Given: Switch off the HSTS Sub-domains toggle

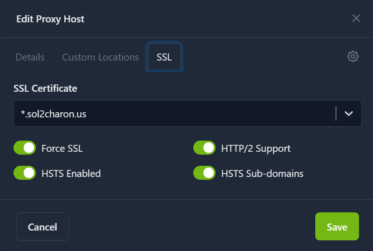Looking at the screenshot, I should point(204,173).
